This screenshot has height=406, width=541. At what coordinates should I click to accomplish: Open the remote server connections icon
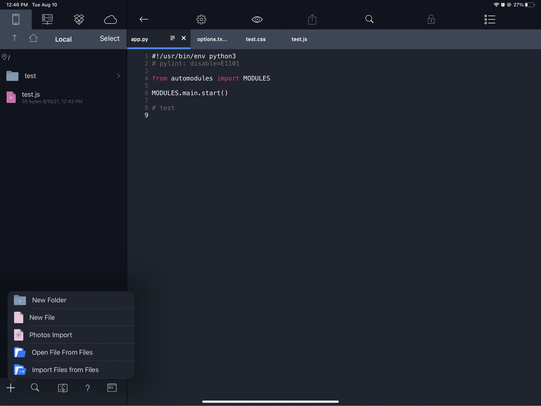coord(47,19)
